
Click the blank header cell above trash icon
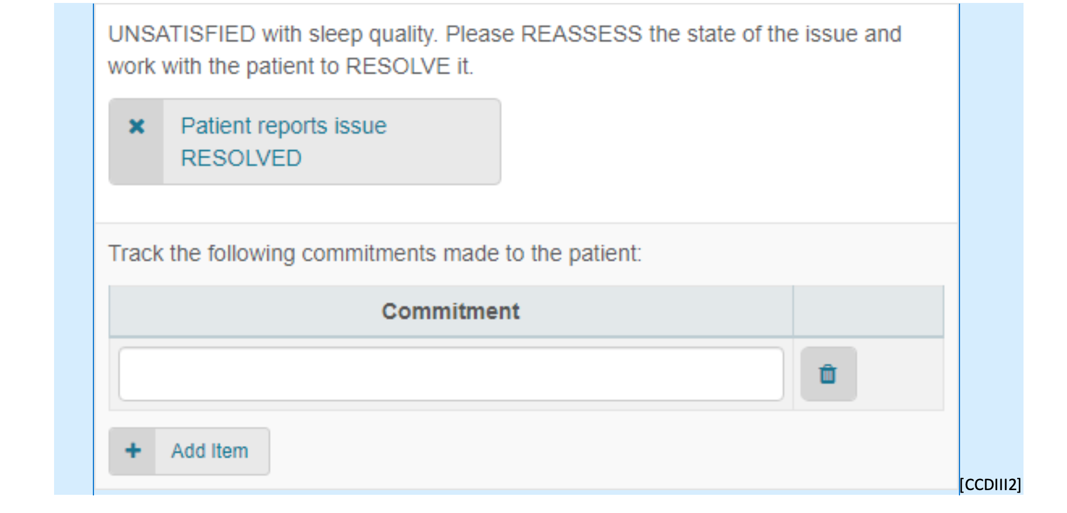click(x=868, y=311)
